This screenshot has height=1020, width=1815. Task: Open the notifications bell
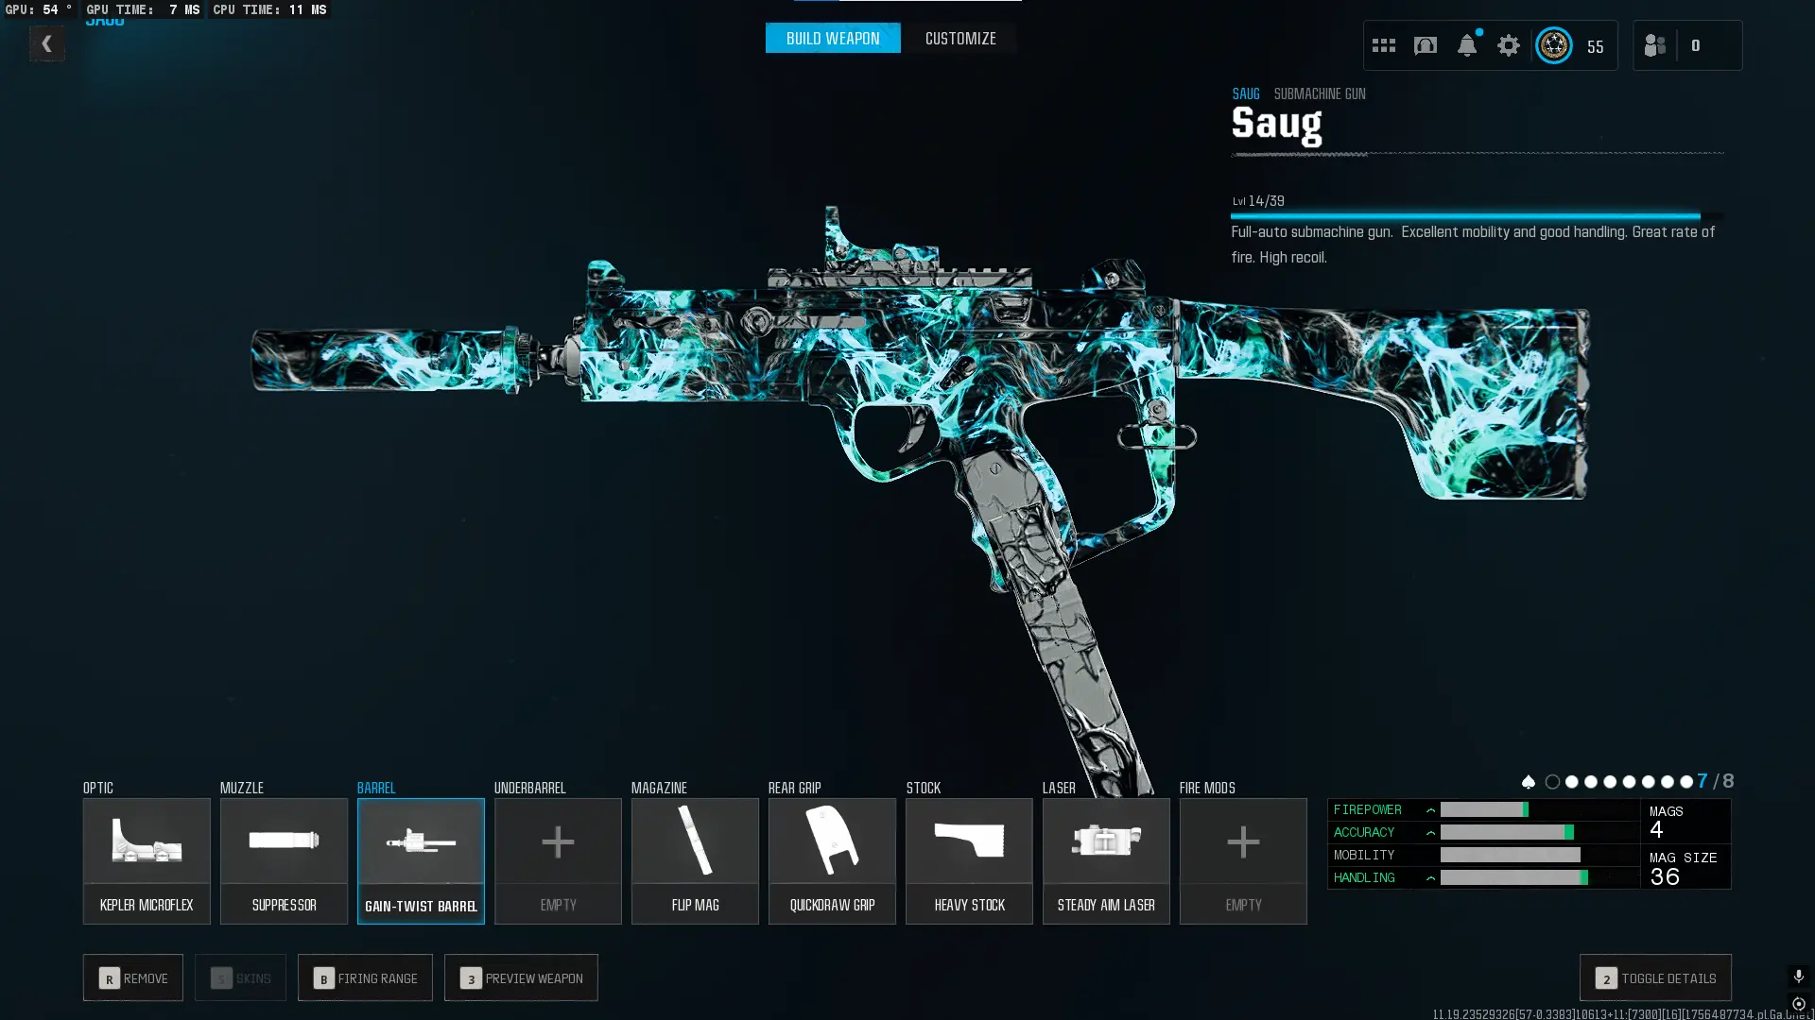(1466, 45)
